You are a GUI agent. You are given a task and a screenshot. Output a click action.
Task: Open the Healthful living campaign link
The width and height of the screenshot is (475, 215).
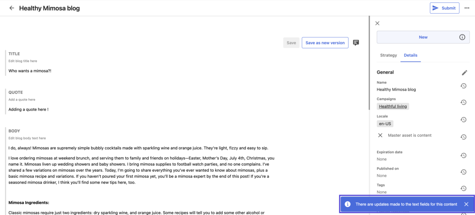coord(393,106)
